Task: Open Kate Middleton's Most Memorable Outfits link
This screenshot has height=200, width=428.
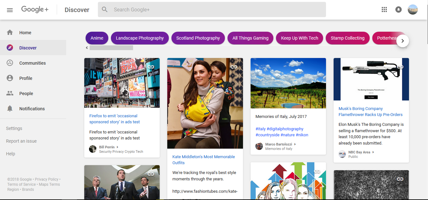Action: pyautogui.click(x=204, y=160)
